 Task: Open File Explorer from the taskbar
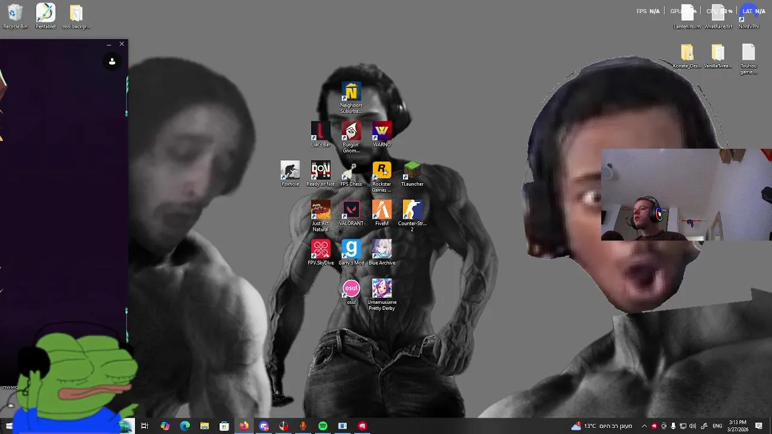(204, 426)
